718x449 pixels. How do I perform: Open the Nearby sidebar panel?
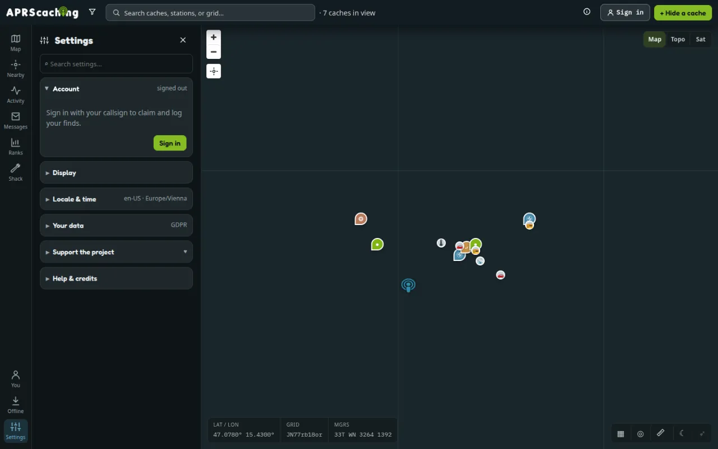tap(16, 68)
